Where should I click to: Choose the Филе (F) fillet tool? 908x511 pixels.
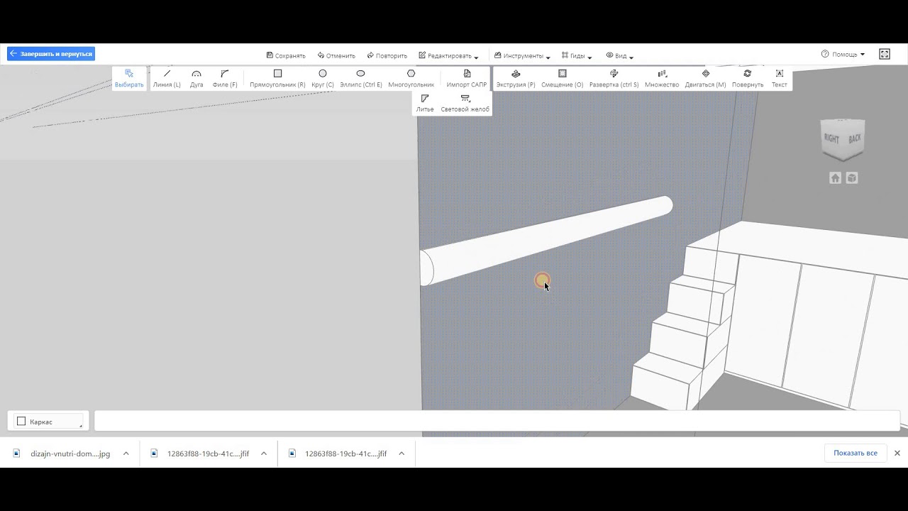point(225,78)
